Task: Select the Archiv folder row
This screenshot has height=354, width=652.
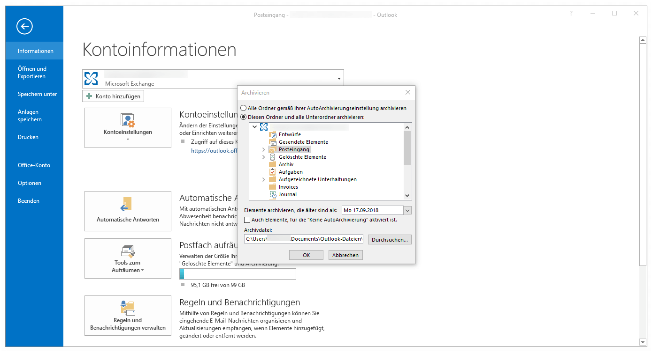Action: 281,164
